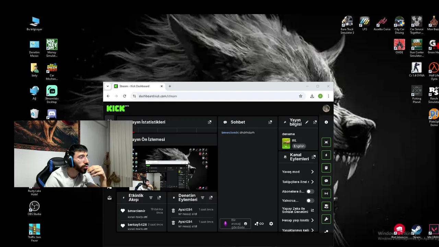This screenshot has height=247, width=439.
Task: Bookmark this page with the star icon
Action: [x=301, y=96]
